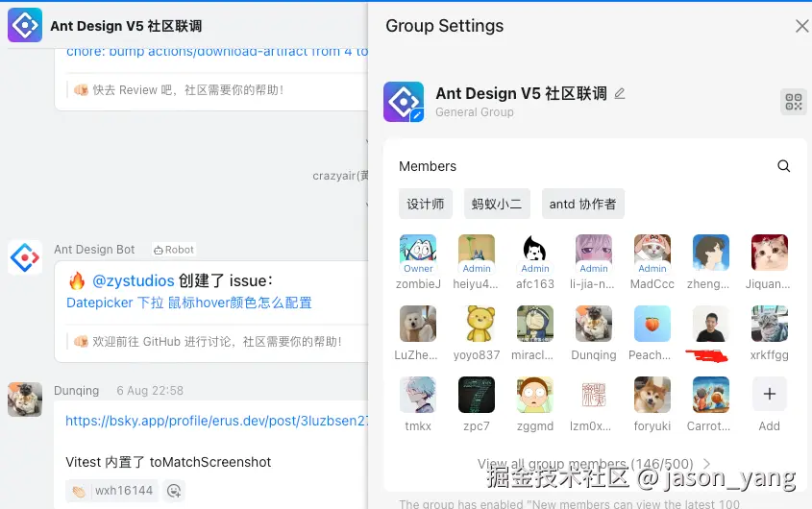Viewport: 812px width, 509px height.
Task: Open member tmkx avatar
Action: coord(418,395)
